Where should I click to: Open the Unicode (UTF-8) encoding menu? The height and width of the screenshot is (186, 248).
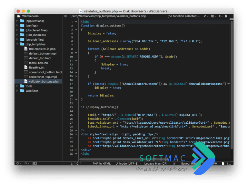click(128, 164)
